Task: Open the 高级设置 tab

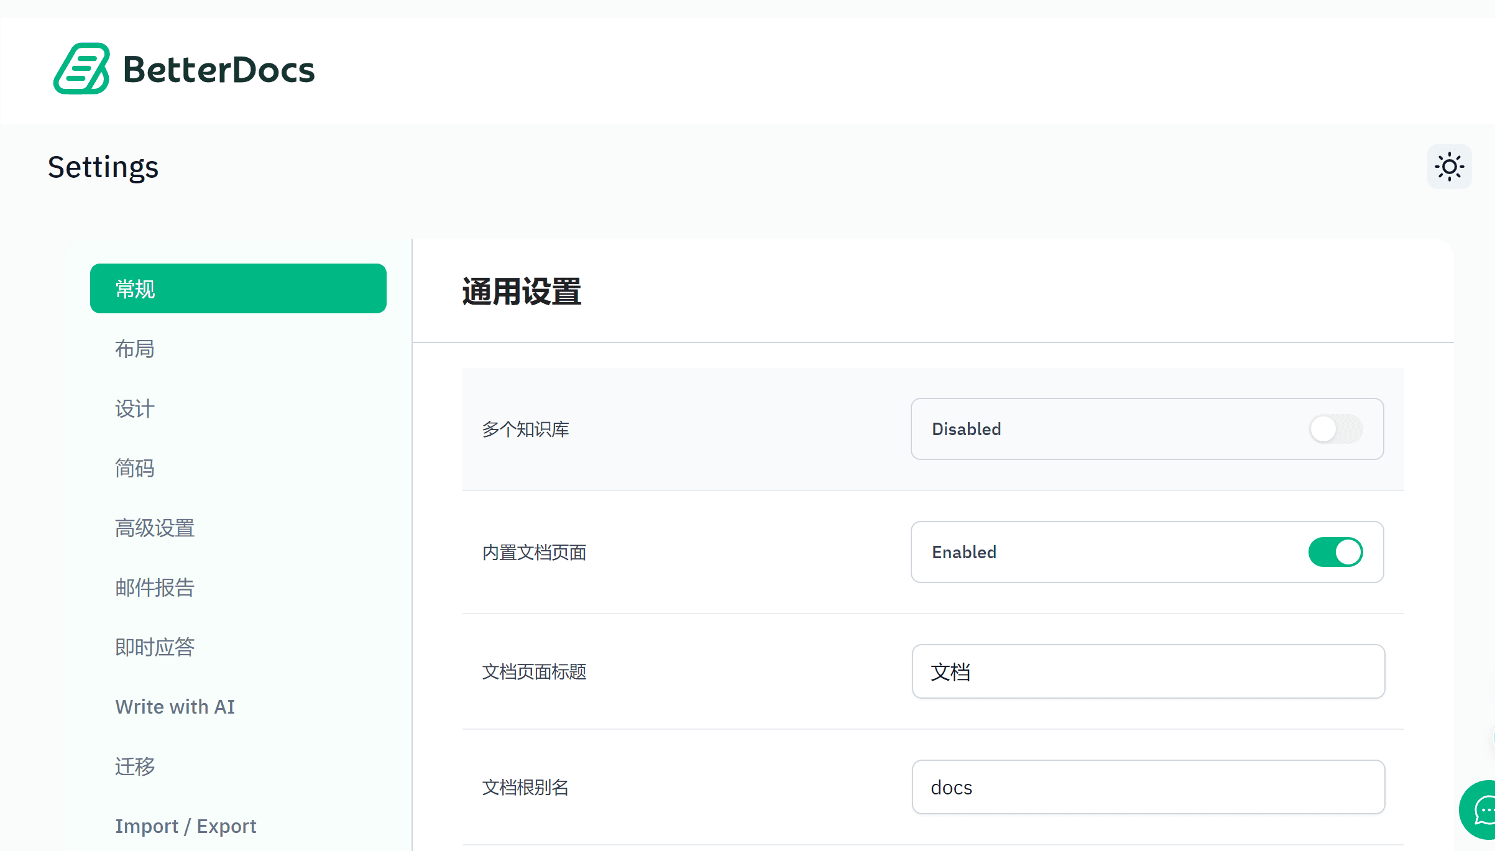Action: coord(155,528)
